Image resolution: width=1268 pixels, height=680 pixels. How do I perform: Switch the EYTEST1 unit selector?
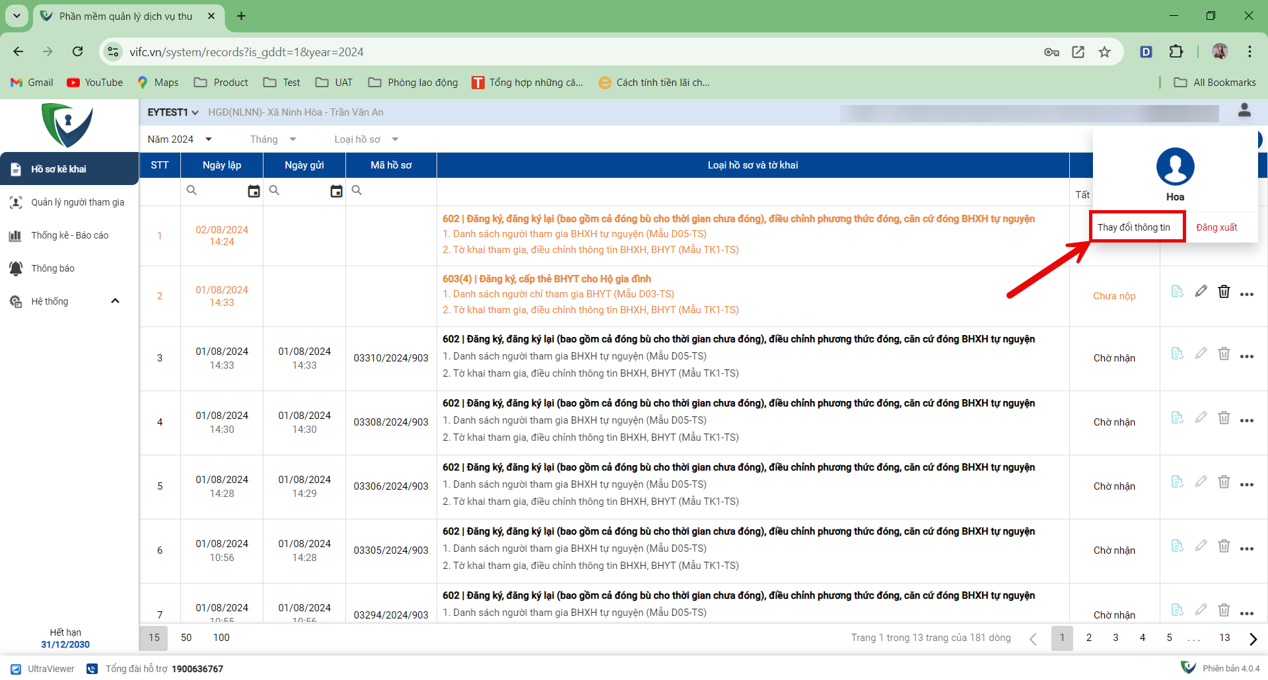click(x=173, y=112)
